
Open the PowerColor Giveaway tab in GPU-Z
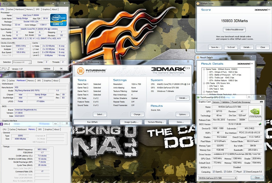pos(241,102)
